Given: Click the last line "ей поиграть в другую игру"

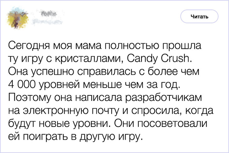Looking at the screenshot, I should click(x=75, y=136).
